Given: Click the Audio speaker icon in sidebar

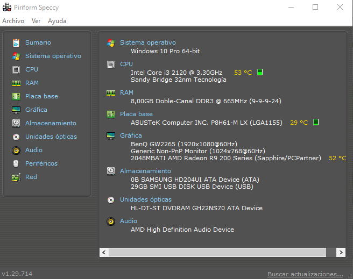Looking at the screenshot, I should pyautogui.click(x=16, y=150).
